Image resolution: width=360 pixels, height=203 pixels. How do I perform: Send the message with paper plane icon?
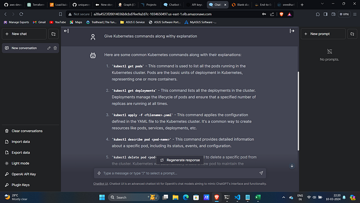[x=261, y=173]
